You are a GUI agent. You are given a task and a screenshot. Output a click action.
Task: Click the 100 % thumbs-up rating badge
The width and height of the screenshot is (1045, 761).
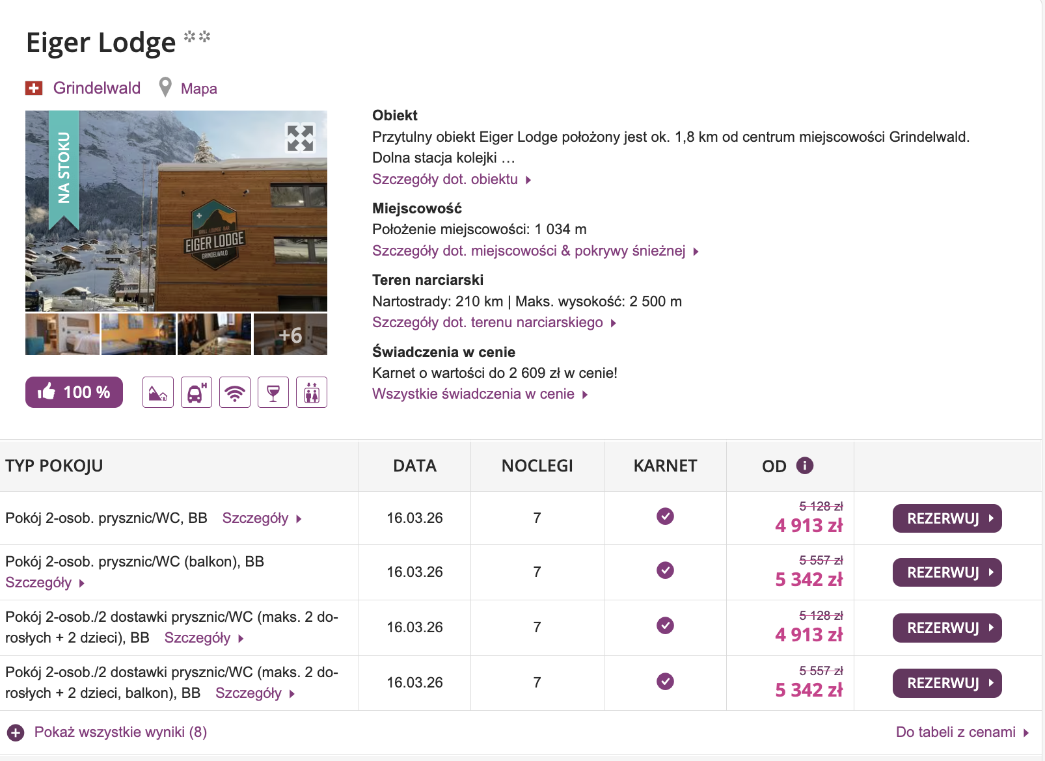coord(74,392)
